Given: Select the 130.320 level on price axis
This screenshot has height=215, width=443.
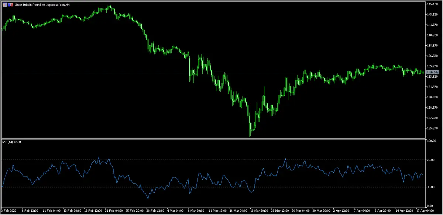Looking at the screenshot, I should 431,98.
